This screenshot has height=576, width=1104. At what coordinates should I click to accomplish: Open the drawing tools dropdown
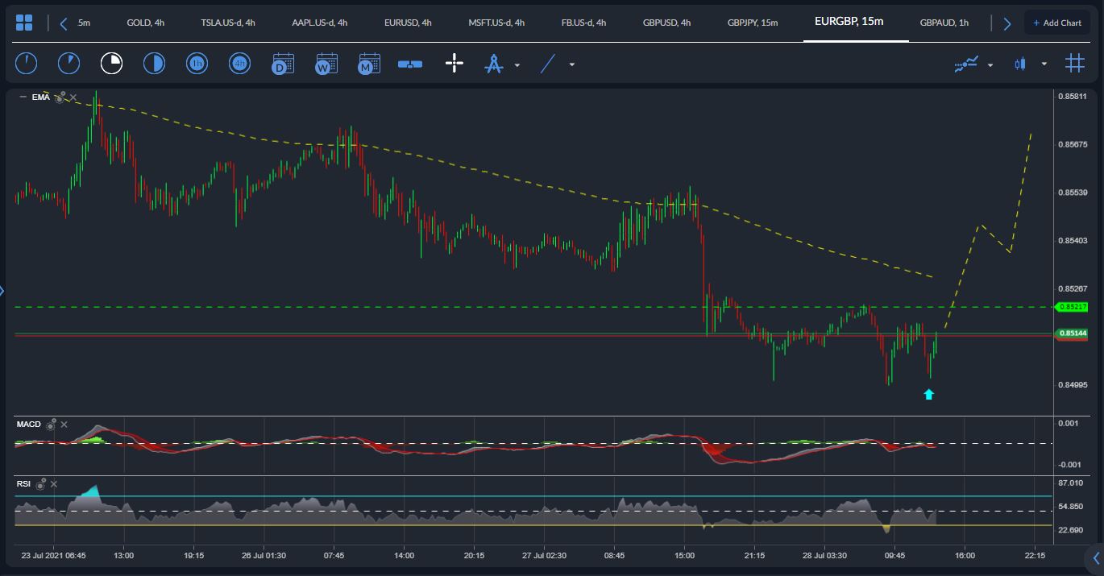tap(517, 64)
